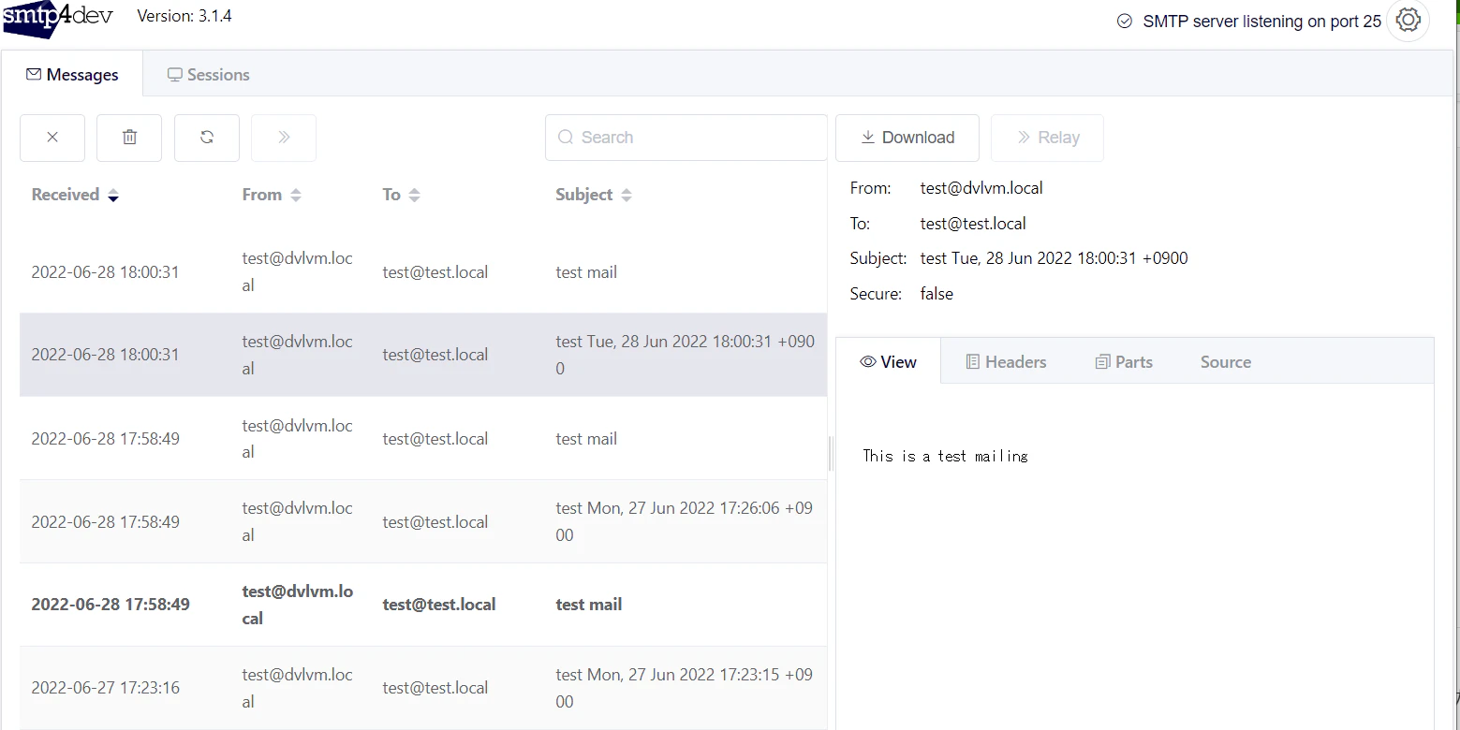Image resolution: width=1460 pixels, height=730 pixels.
Task: Click 'SMTP server listening on port 25' status text
Action: click(x=1261, y=22)
